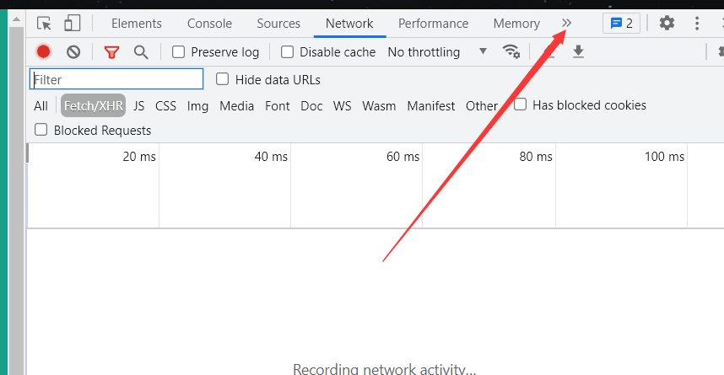Activate the inspect element picker icon

(x=45, y=23)
